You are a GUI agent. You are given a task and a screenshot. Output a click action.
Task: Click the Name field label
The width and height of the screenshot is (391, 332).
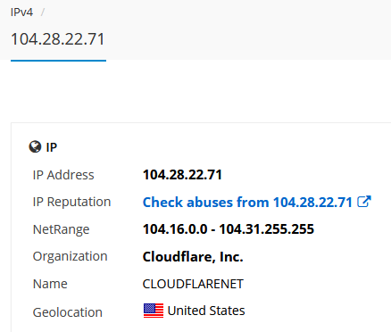click(x=50, y=284)
